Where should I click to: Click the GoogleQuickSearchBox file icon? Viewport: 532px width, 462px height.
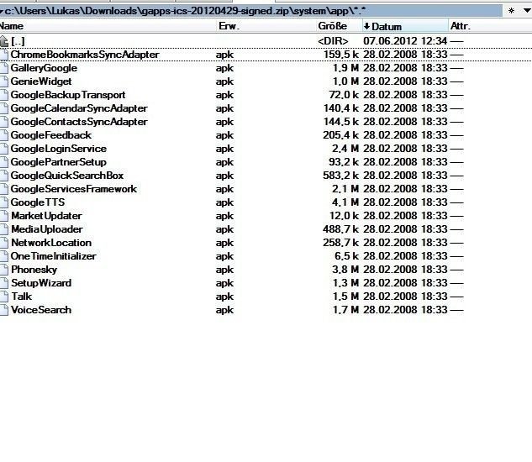[x=3, y=176]
